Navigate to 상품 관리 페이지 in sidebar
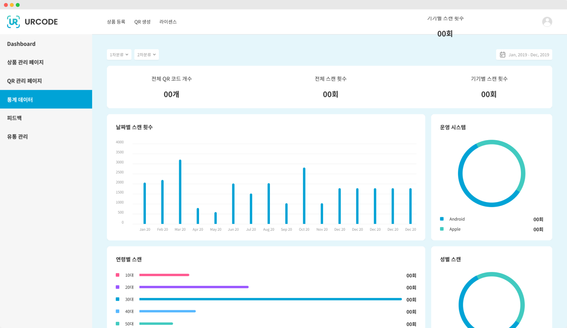 point(25,62)
